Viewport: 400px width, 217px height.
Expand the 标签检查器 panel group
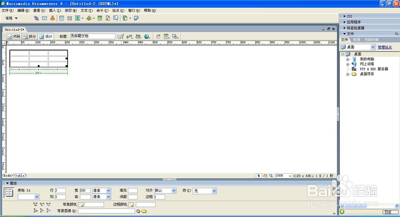(345, 28)
